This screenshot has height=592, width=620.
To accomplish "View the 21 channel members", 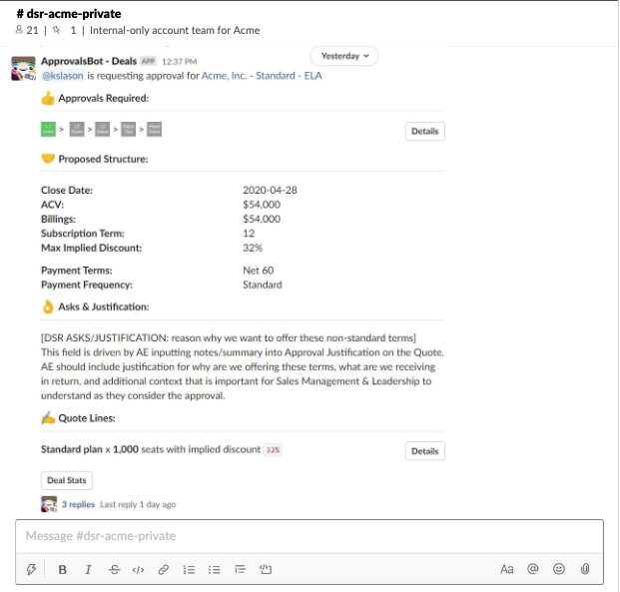I will tap(27, 30).
